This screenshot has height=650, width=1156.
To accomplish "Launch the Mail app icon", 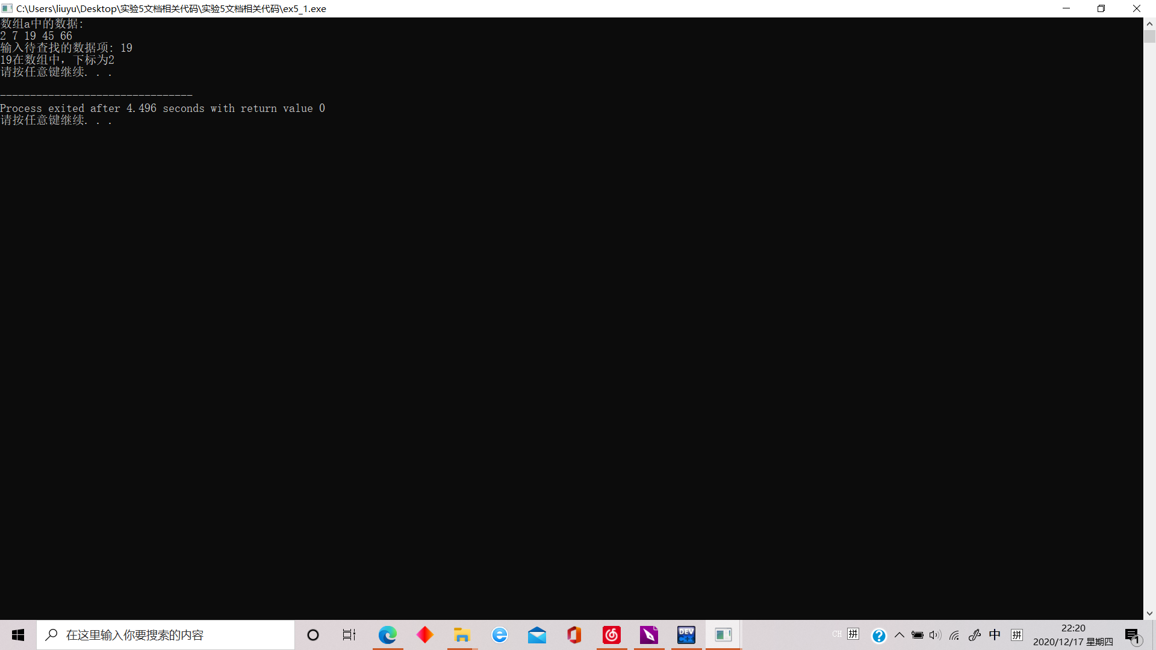I will pos(537,635).
